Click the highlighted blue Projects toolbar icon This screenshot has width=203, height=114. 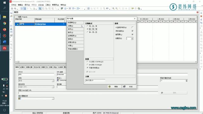[x=40, y=9]
